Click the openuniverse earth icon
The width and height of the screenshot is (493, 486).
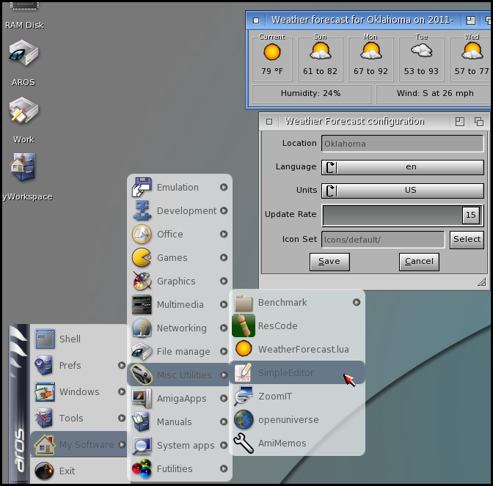tap(244, 420)
